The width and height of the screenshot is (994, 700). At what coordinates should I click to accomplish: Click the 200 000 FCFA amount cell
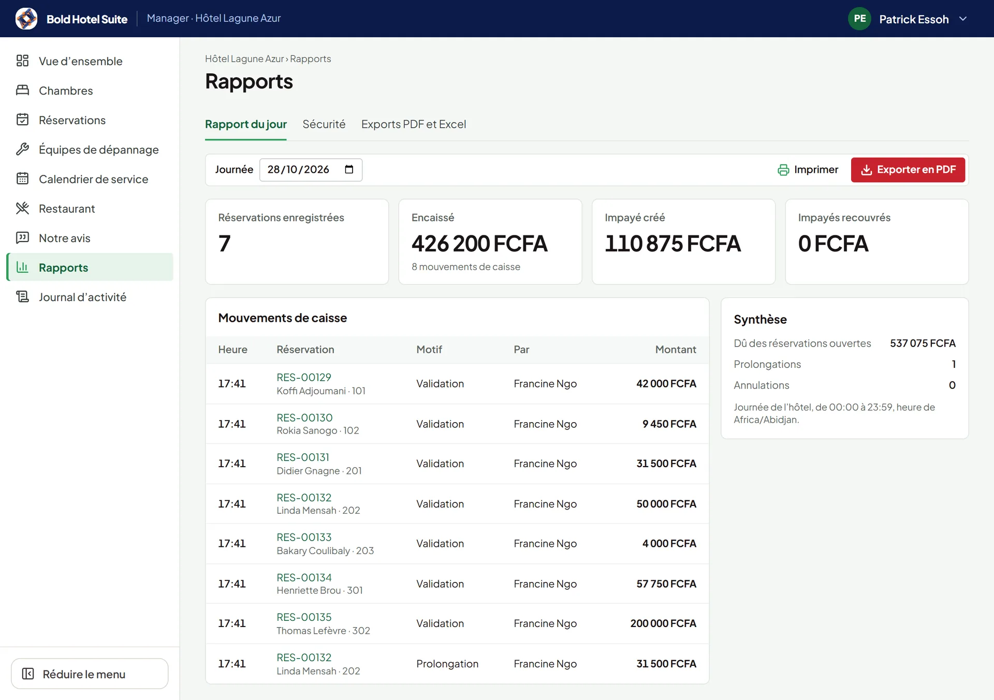[663, 623]
